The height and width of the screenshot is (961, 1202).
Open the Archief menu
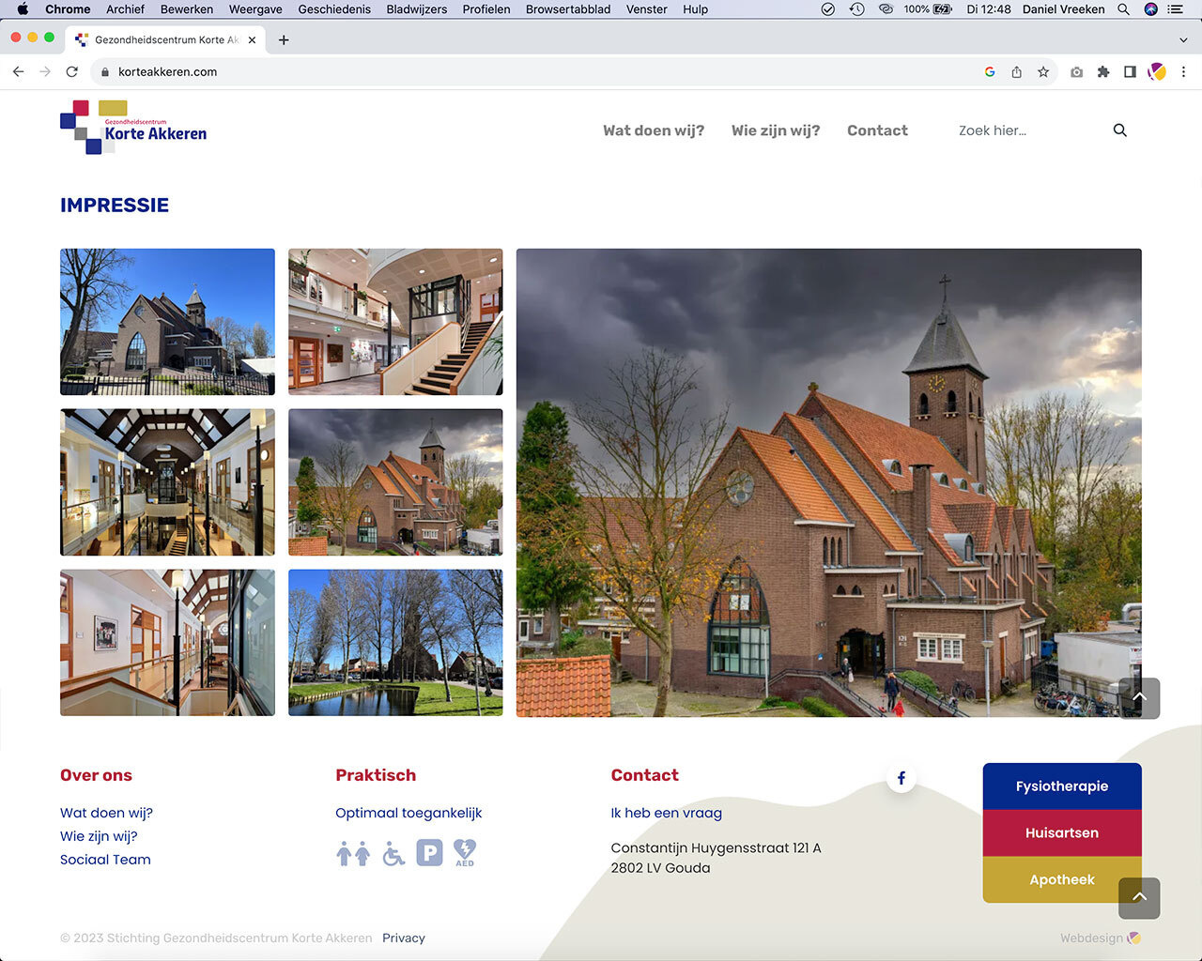coord(125,9)
